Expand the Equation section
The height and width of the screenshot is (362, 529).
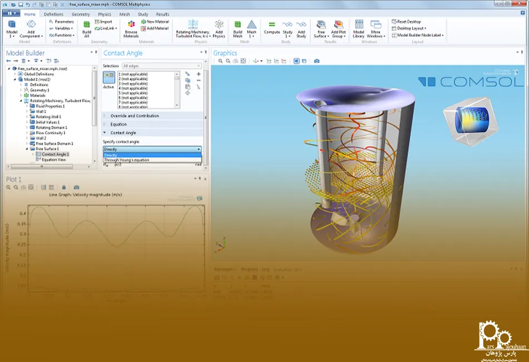click(118, 124)
